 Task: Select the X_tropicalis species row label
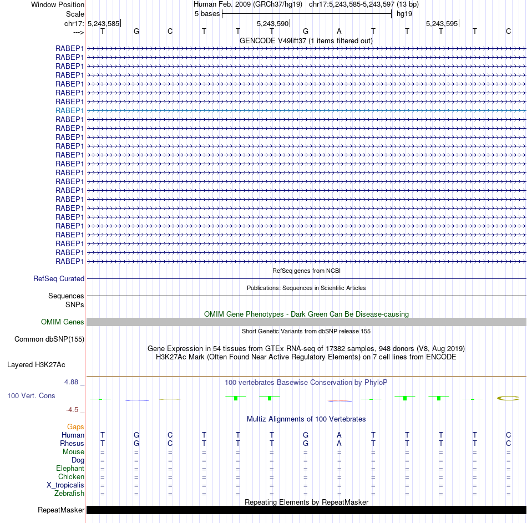click(65, 485)
